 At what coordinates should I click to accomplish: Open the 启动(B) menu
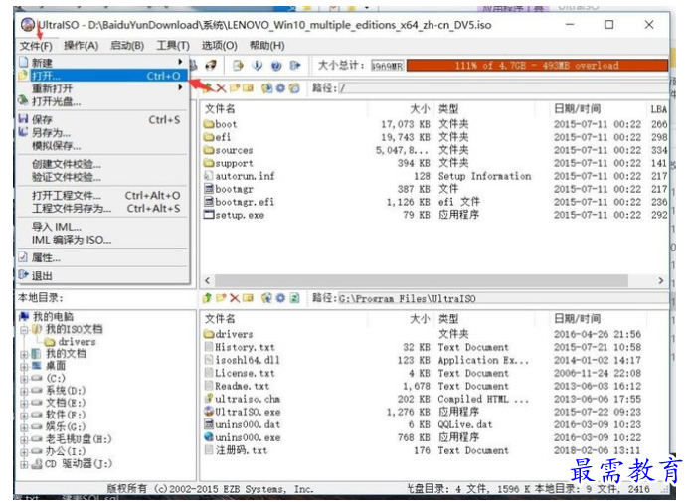[x=127, y=46]
